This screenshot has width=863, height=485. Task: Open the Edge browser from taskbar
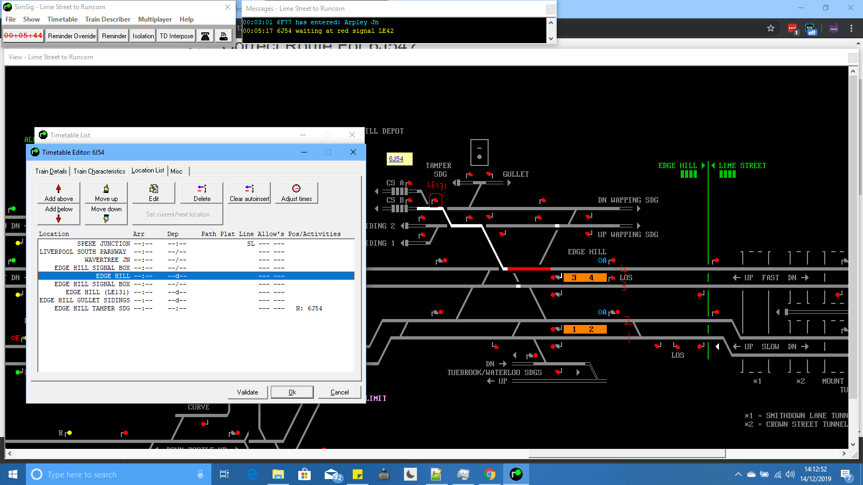point(252,474)
